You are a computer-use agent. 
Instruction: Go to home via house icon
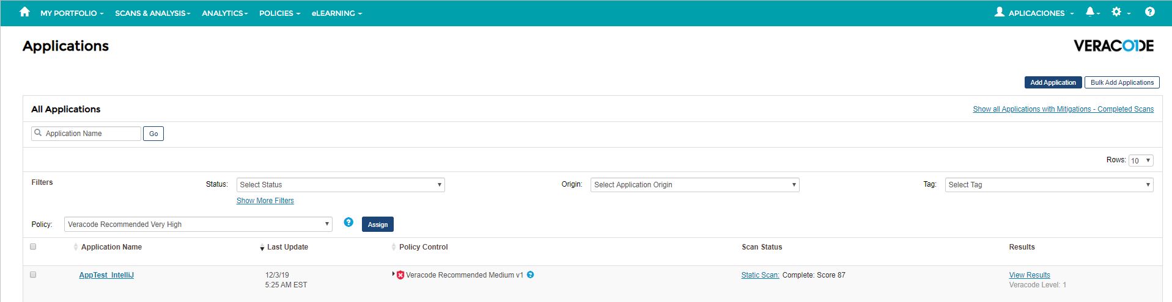[x=24, y=12]
